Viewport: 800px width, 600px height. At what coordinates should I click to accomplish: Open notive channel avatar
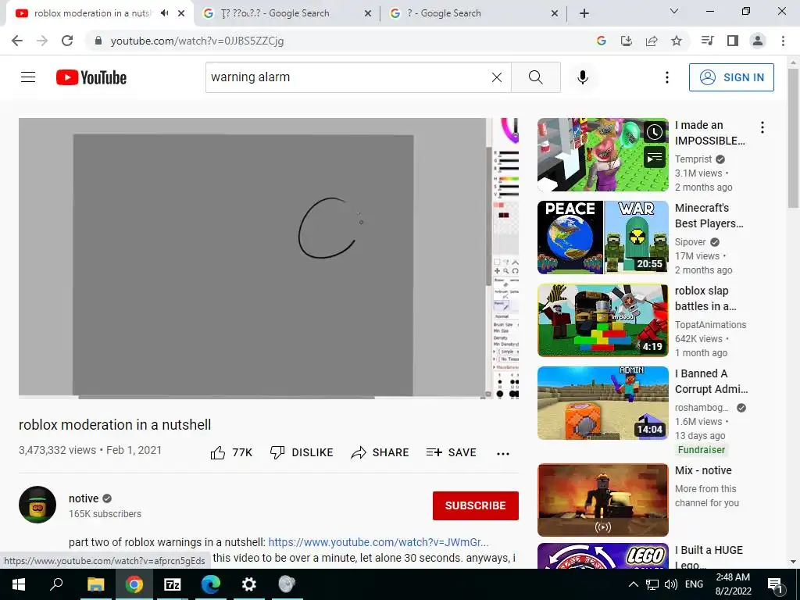click(x=37, y=505)
